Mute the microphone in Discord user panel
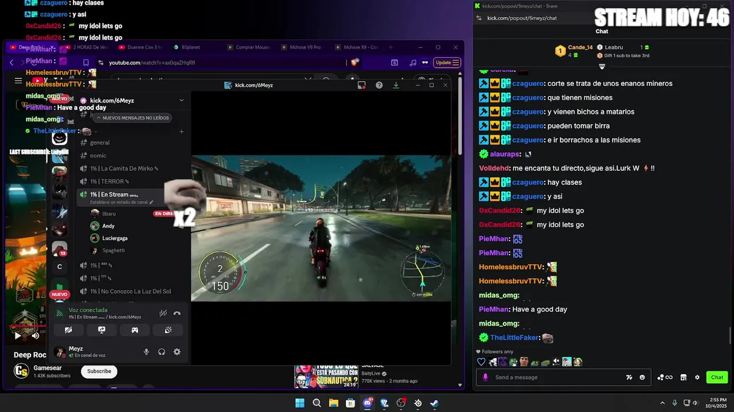The image size is (734, 412). click(x=146, y=352)
